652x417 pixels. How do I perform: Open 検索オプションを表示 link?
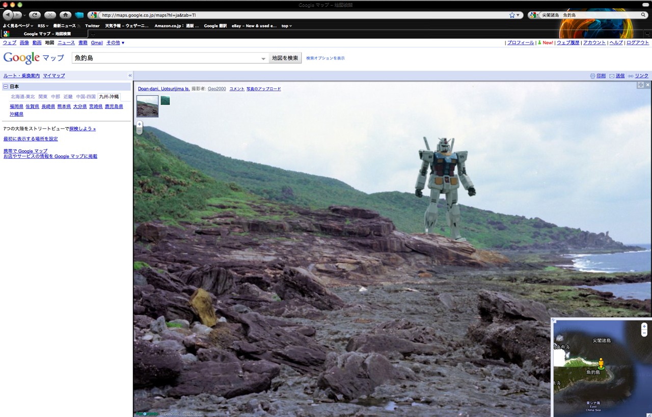pyautogui.click(x=325, y=59)
